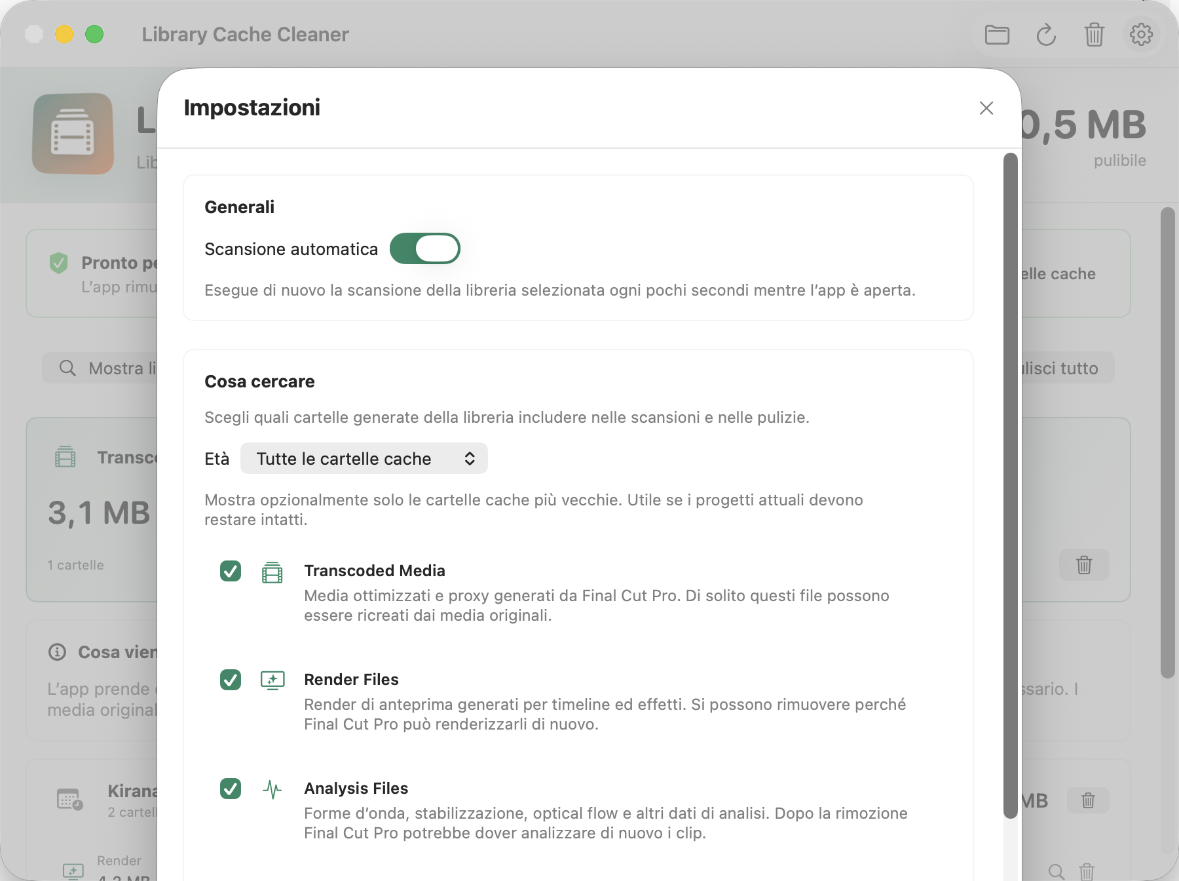This screenshot has height=881, width=1179.
Task: Click the trash button on the Transcoded card
Action: click(x=1084, y=564)
